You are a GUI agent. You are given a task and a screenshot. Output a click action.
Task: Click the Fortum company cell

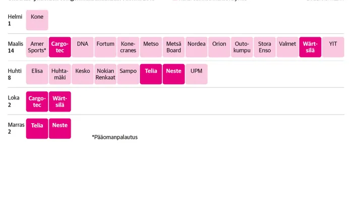click(105, 47)
